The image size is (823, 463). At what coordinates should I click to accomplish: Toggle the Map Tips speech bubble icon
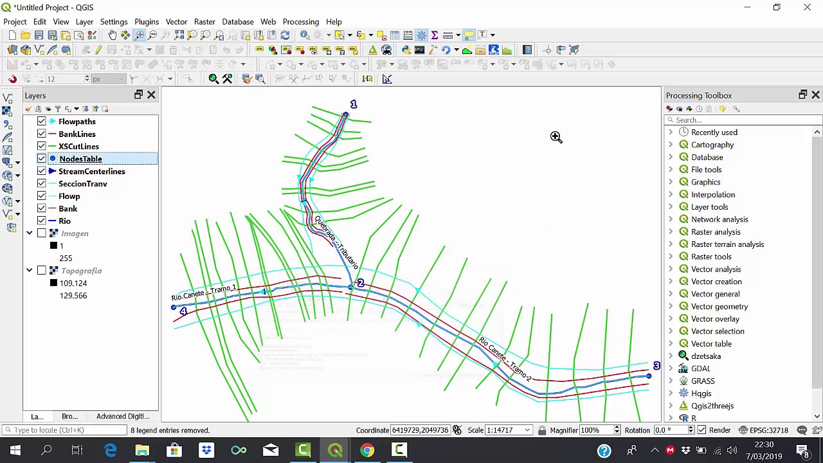coord(469,35)
